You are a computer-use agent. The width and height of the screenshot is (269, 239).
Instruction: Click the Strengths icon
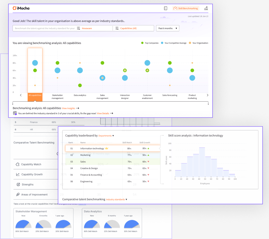pos(18,184)
